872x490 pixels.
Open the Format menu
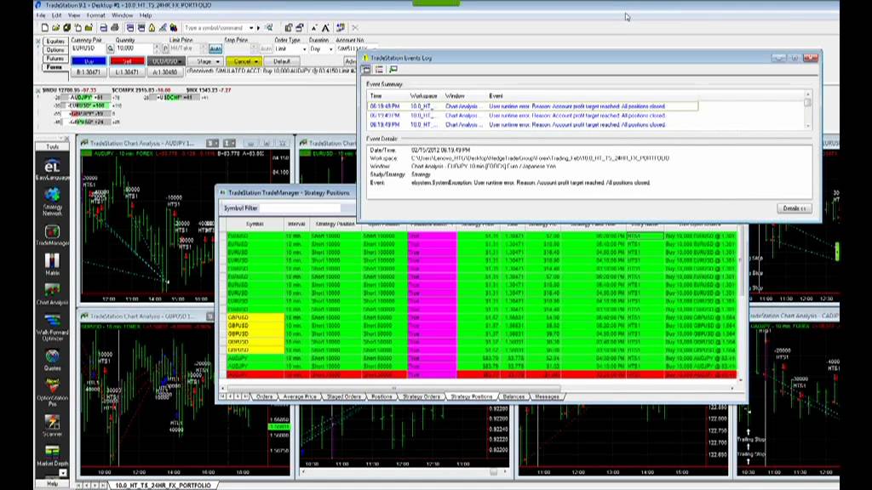tap(95, 15)
